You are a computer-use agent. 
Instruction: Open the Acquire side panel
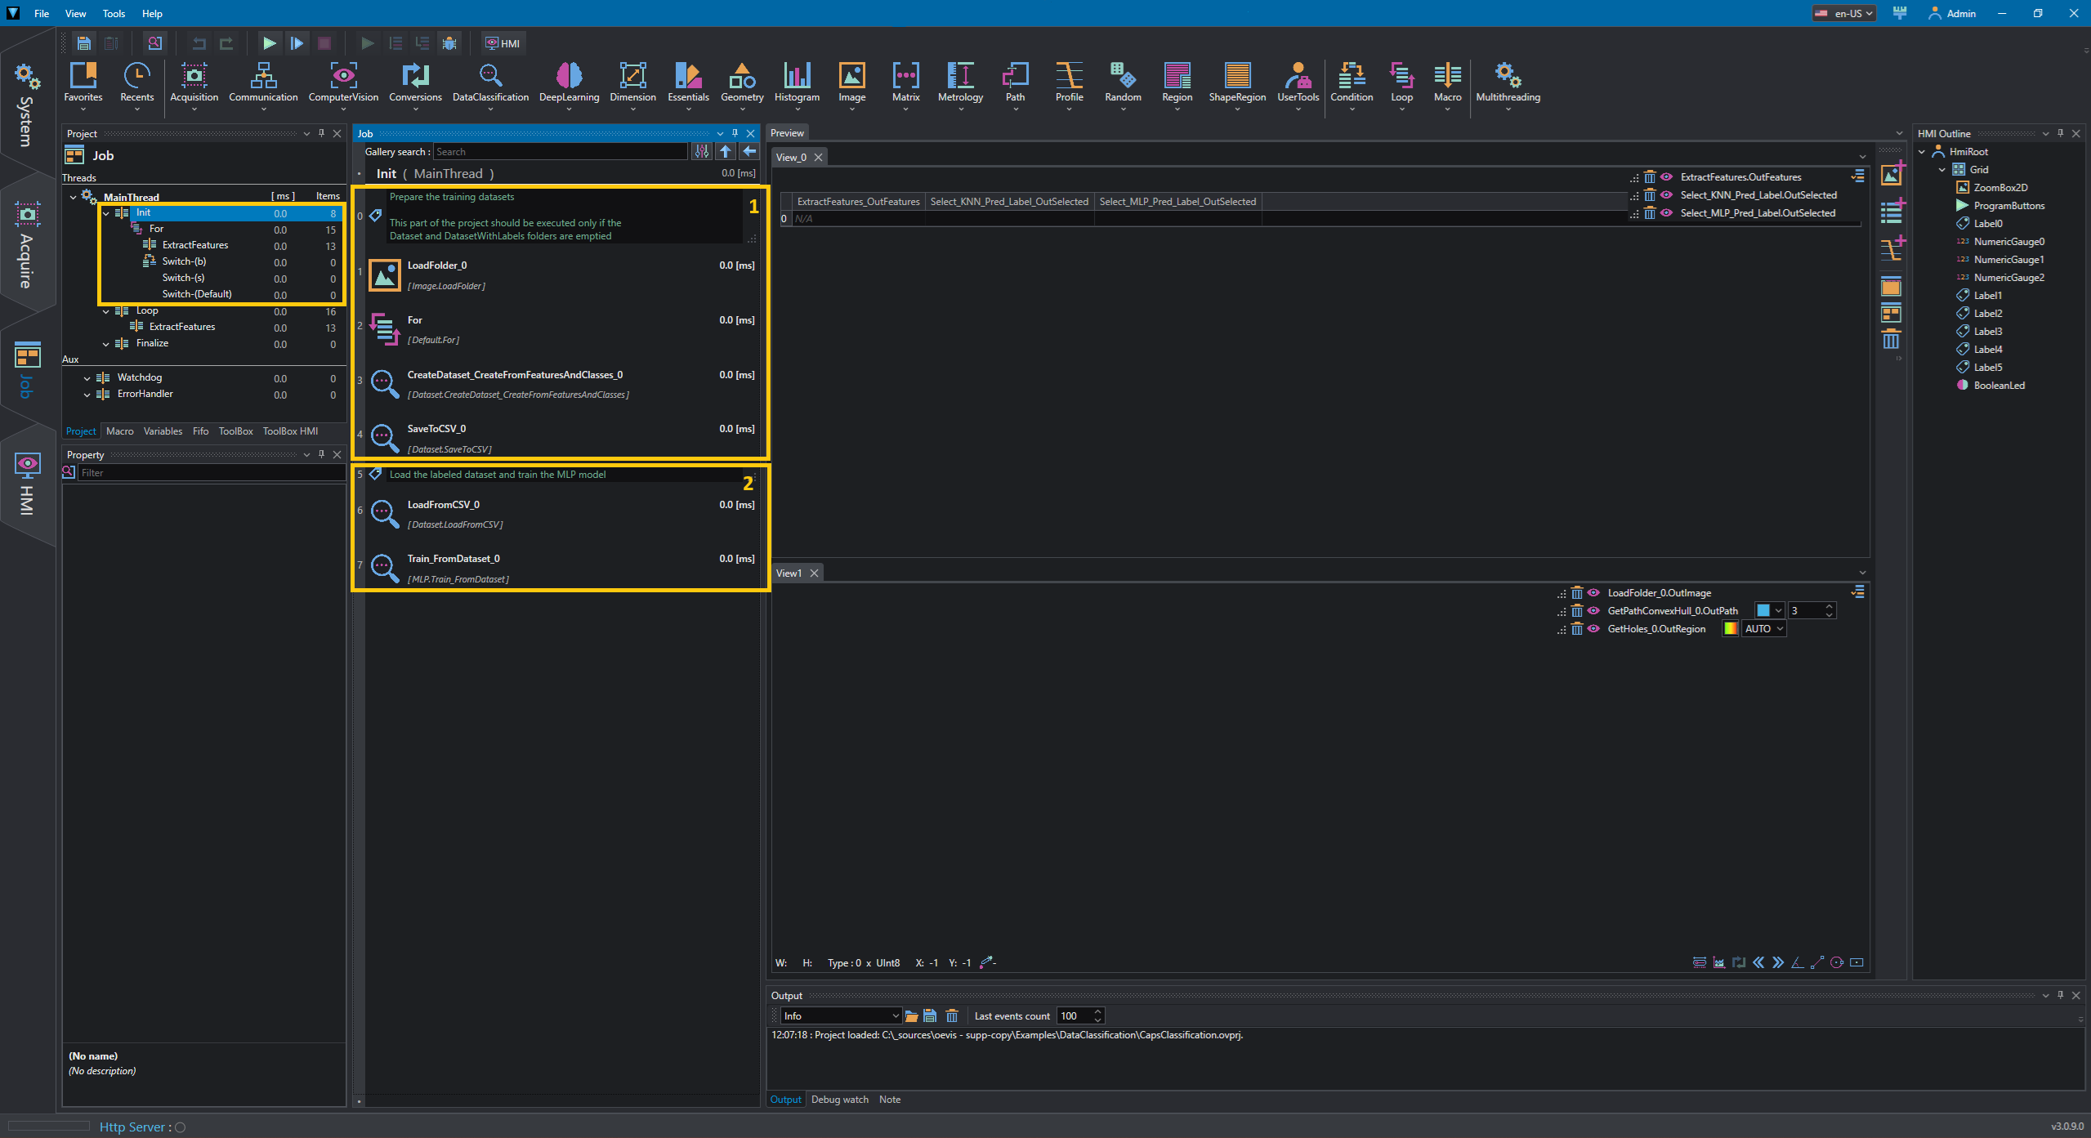[27, 243]
